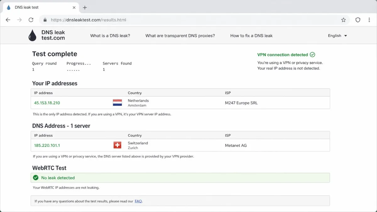
Task: Click the tab's water drop favicon
Action: 8,8
